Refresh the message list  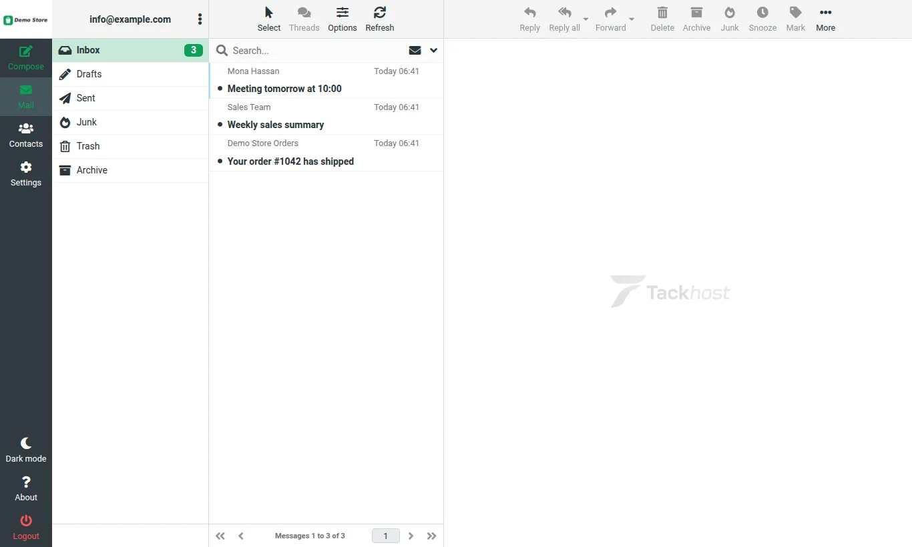(x=380, y=19)
